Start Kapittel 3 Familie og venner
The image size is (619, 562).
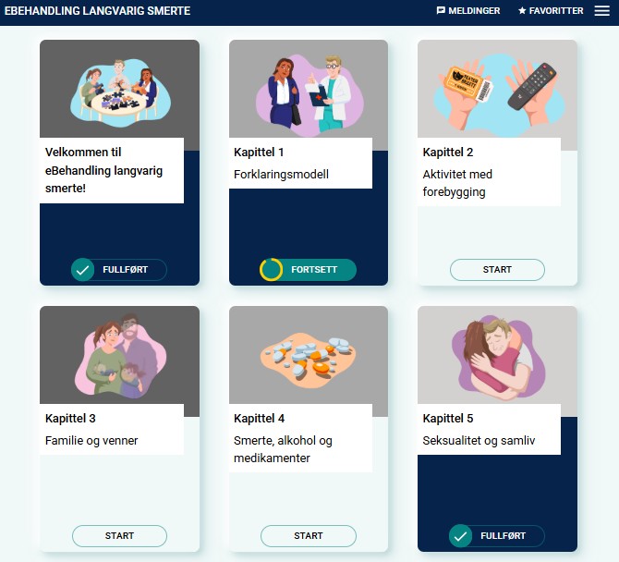coord(119,536)
